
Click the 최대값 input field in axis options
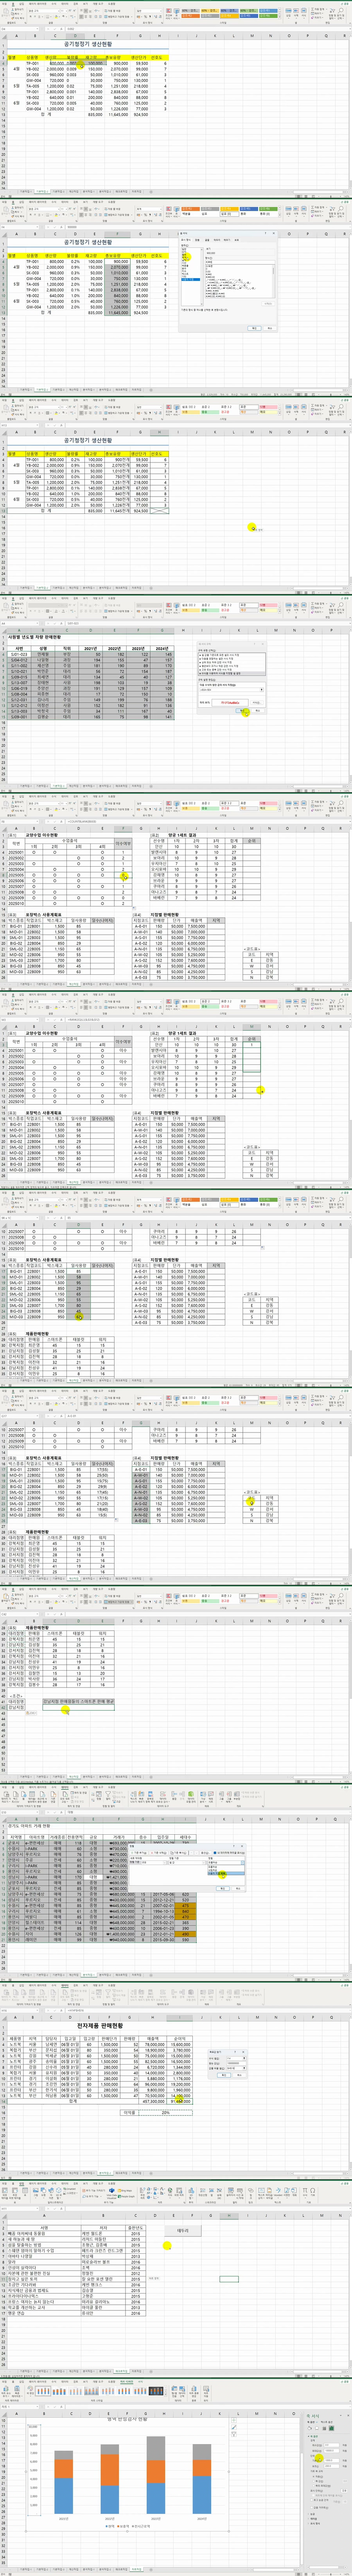332,2451
